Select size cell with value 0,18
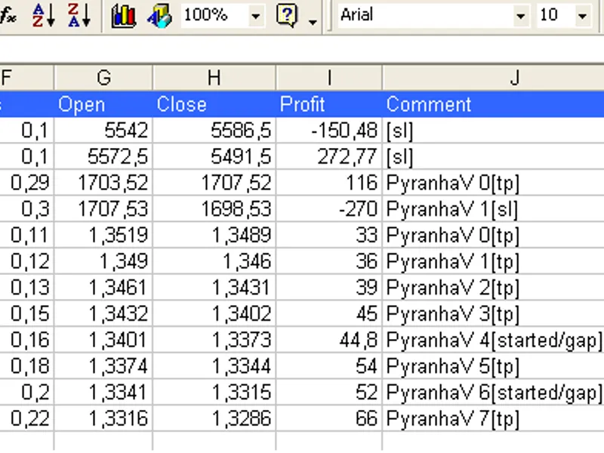The height and width of the screenshot is (453, 604). click(x=26, y=366)
